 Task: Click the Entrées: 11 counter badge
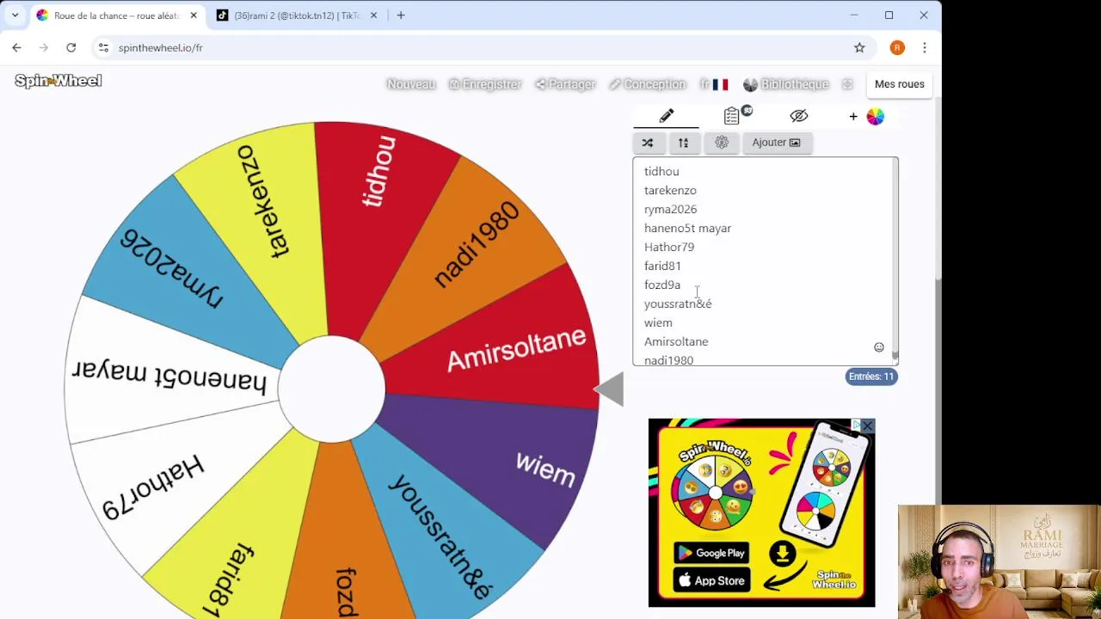(871, 377)
